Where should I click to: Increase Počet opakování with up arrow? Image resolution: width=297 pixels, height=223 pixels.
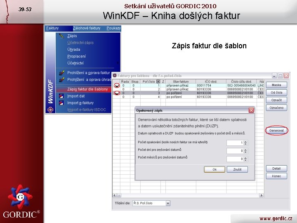pos(245,142)
